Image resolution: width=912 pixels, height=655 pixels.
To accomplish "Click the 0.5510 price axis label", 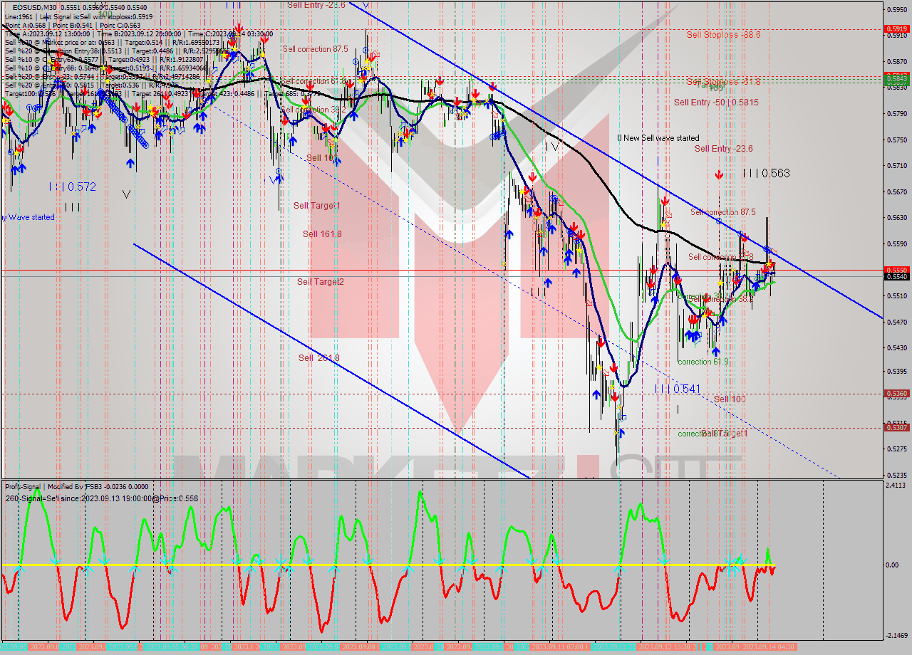I will coord(896,296).
